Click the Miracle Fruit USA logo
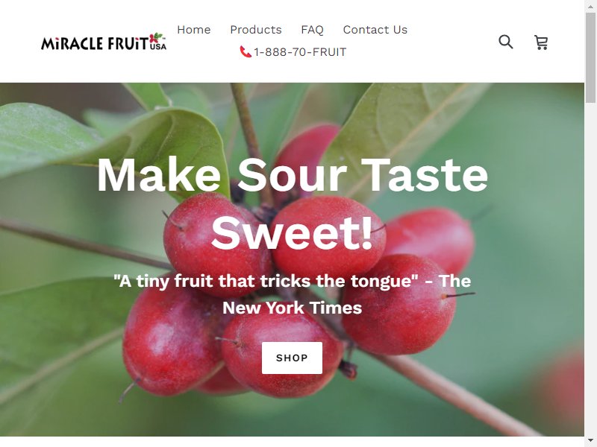The image size is (597, 447). coord(104,42)
